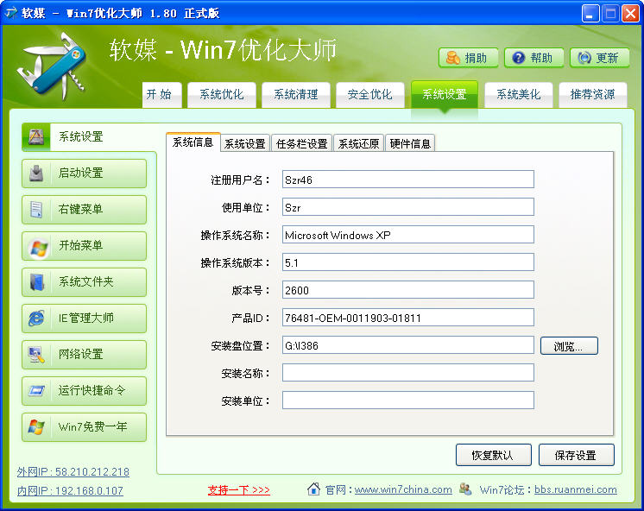Launch IE管理大师 from sidebar icon

point(36,319)
